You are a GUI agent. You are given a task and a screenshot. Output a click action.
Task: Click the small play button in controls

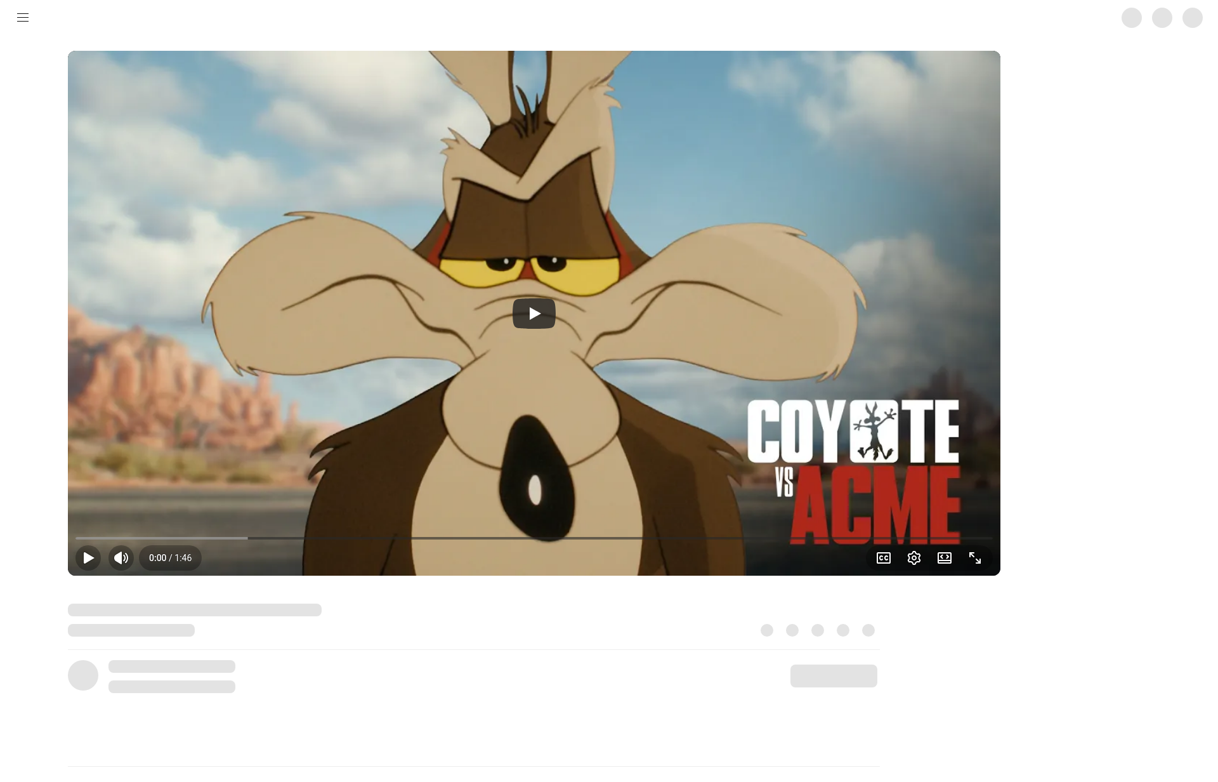click(x=88, y=558)
